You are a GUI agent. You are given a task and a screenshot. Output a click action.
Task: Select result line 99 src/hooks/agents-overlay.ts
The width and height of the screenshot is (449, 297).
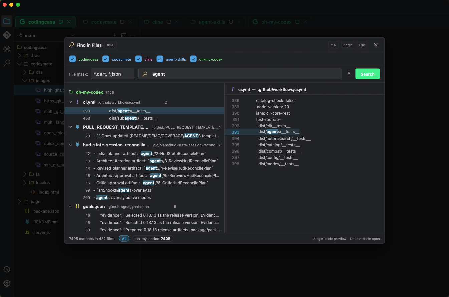coord(144,190)
